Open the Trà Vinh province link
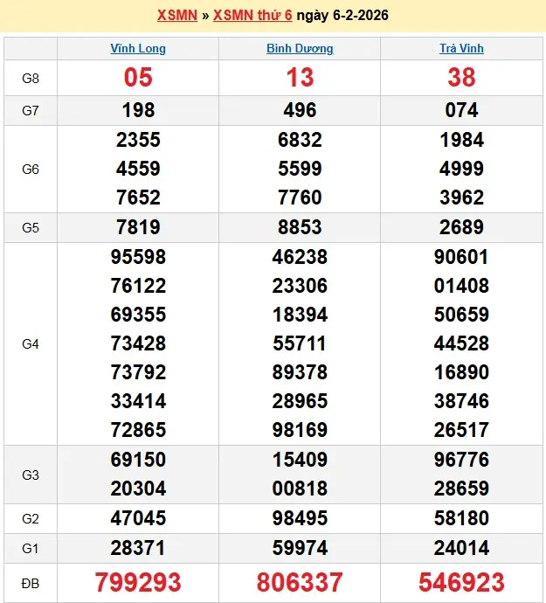Image resolution: width=546 pixels, height=603 pixels. [x=461, y=49]
